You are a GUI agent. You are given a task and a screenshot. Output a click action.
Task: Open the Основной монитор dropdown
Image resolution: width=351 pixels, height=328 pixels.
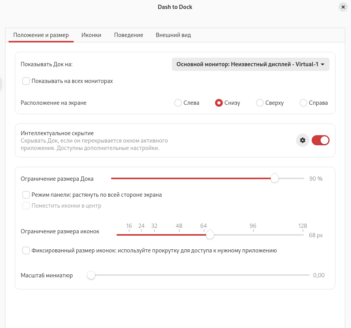click(250, 64)
